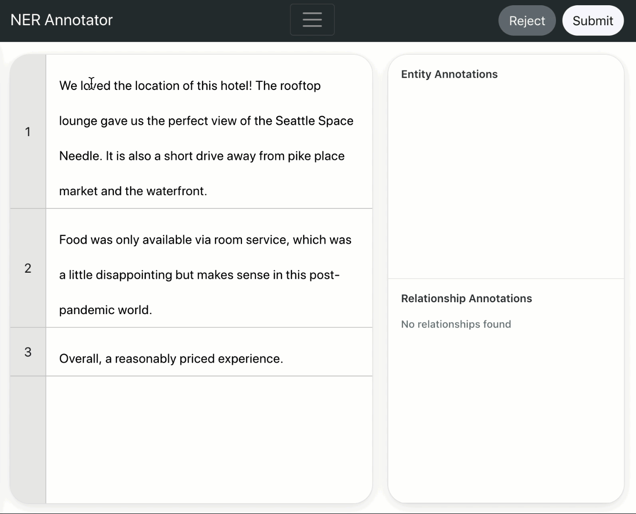Click the Entity Annotations panel header
This screenshot has height=514, width=636.
point(449,74)
